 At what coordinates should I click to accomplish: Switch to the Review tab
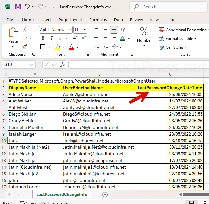136,20
